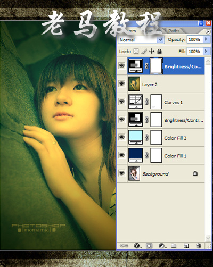The height and width of the screenshot is (267, 213).
Task: Select the Background layer thumbnail
Action: 134,173
